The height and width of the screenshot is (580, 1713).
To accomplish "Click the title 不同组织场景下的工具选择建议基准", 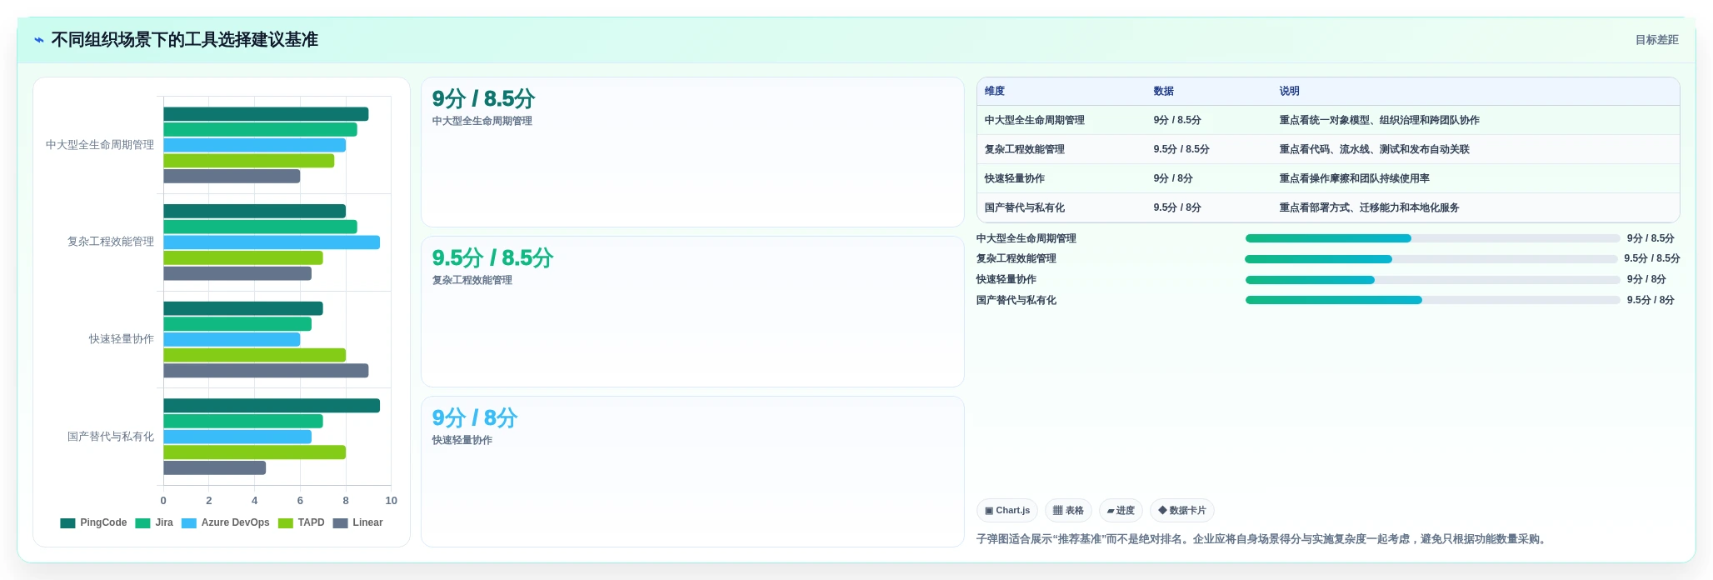I will (x=184, y=40).
